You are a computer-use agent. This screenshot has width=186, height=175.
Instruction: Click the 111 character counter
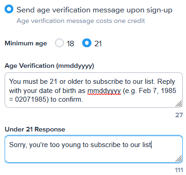[179, 170]
